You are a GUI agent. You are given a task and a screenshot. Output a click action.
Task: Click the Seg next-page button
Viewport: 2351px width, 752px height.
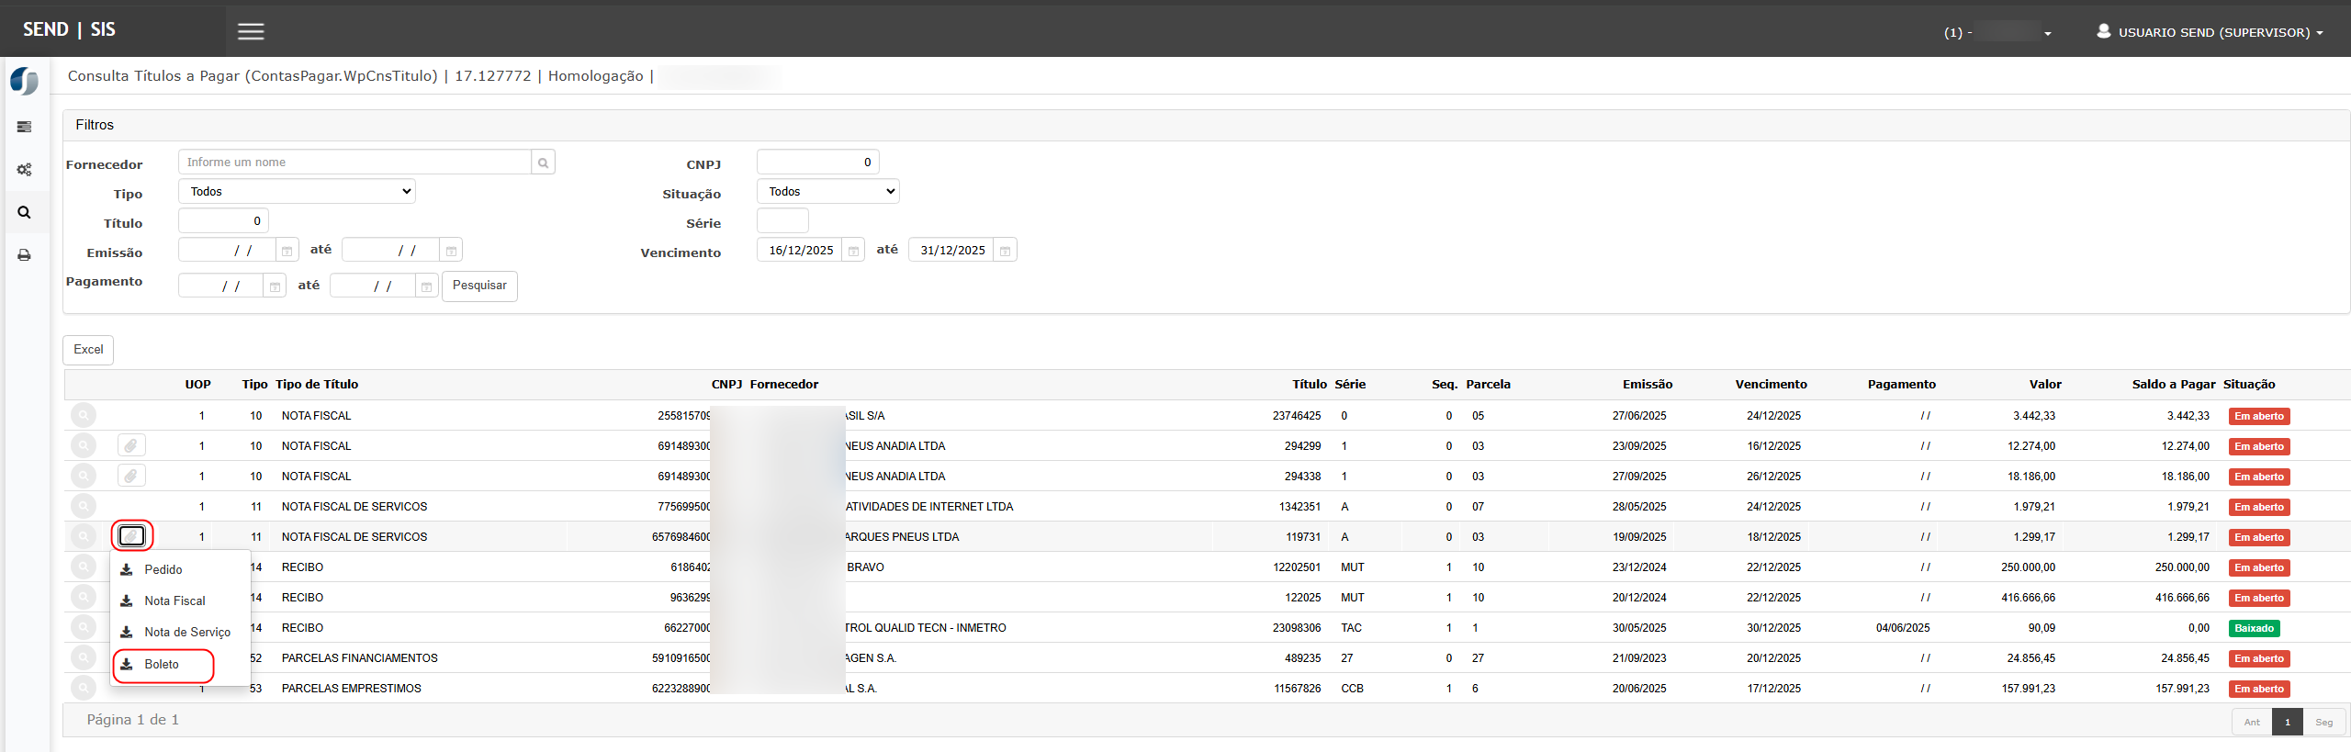click(2323, 723)
